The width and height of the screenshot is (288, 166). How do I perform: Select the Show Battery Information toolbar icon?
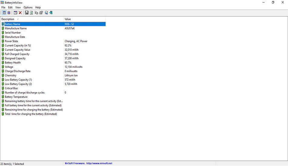tap(4, 13)
